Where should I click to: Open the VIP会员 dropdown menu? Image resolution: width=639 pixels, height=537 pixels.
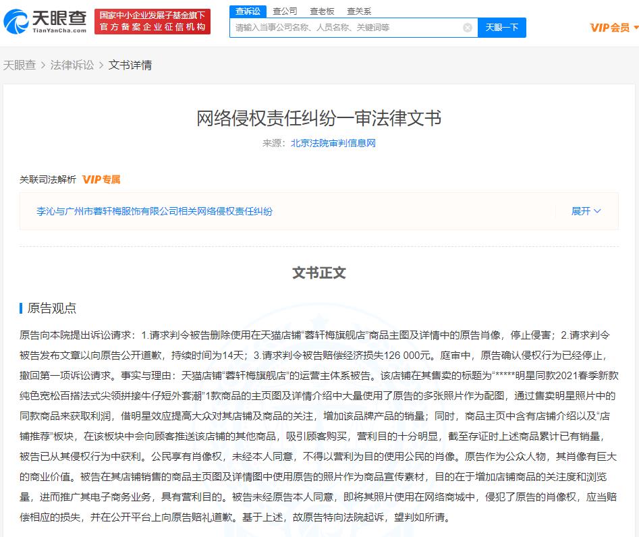[614, 28]
